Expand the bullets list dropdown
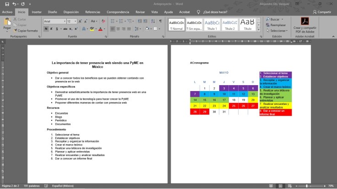Screen dimensions: 337x189 pyautogui.click(x=117, y=21)
